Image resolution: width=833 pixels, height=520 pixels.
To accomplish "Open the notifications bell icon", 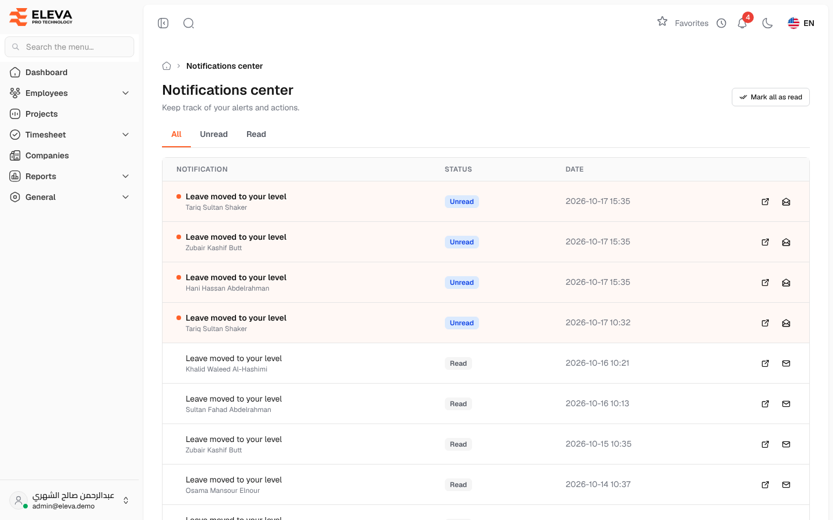I will point(742,23).
